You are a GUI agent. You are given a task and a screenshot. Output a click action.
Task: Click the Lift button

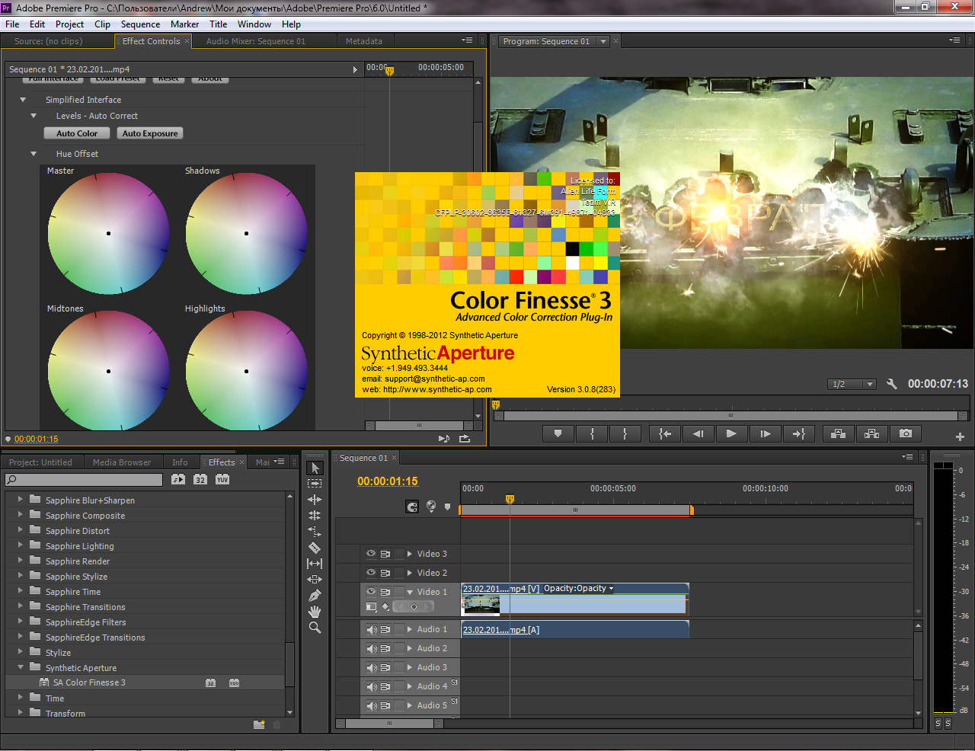click(838, 433)
